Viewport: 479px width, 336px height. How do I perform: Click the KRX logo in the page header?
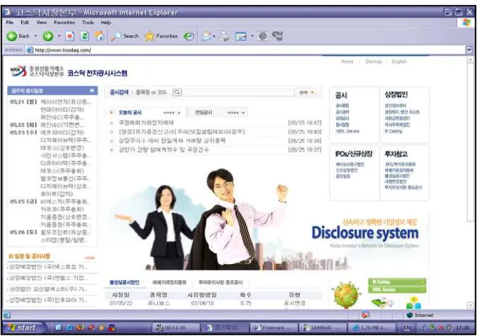pyautogui.click(x=18, y=71)
